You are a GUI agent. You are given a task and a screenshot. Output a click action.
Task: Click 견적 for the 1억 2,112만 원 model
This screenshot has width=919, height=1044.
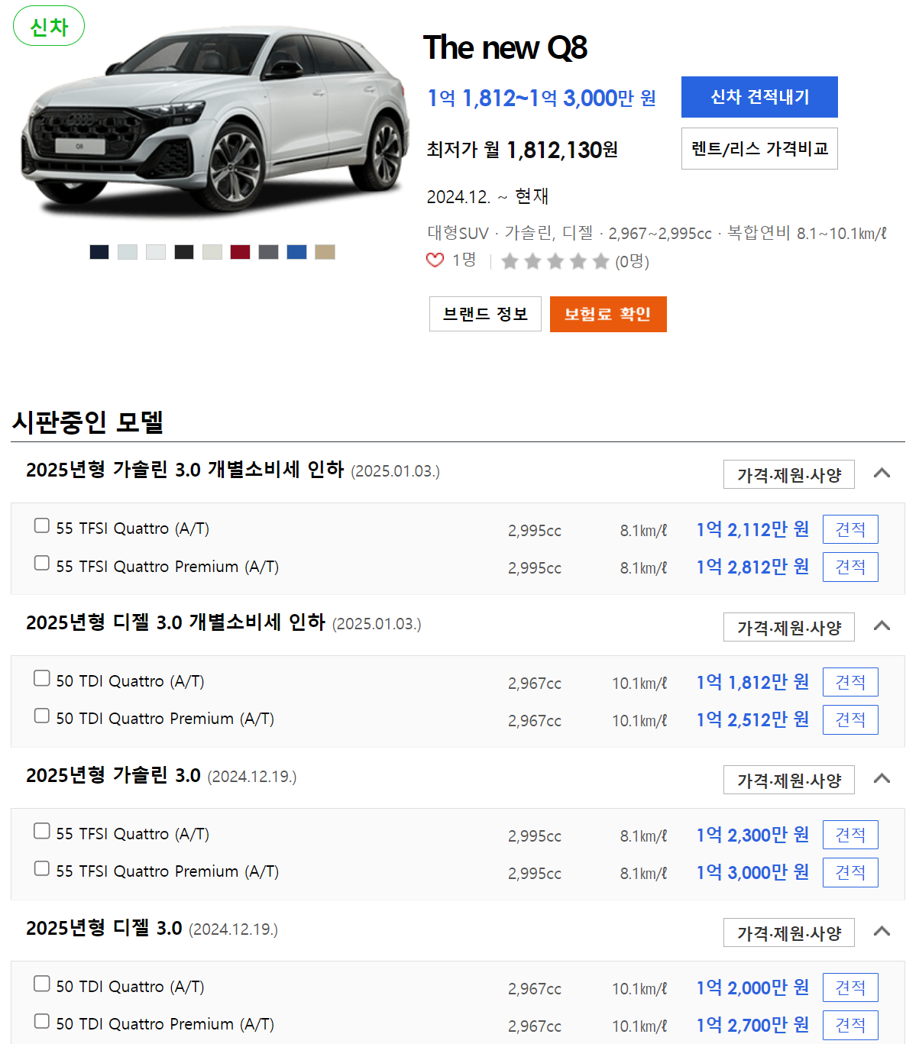(850, 529)
